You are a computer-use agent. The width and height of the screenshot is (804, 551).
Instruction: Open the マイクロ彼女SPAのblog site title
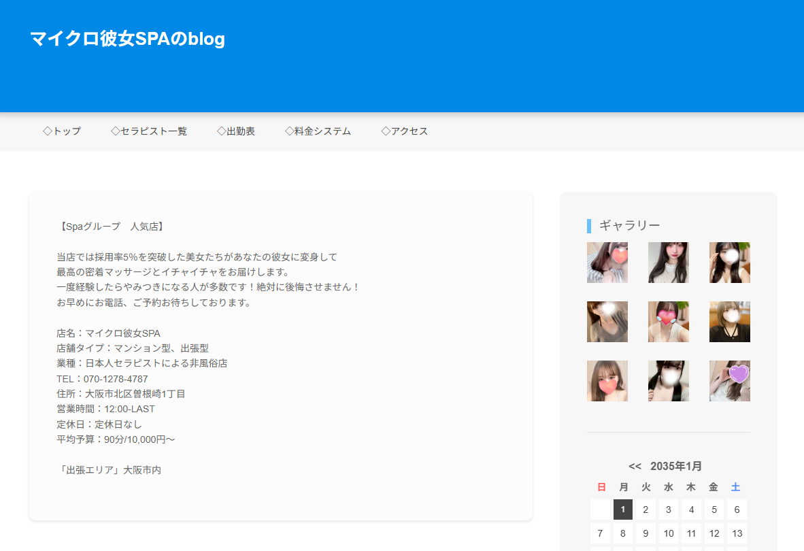[127, 39]
